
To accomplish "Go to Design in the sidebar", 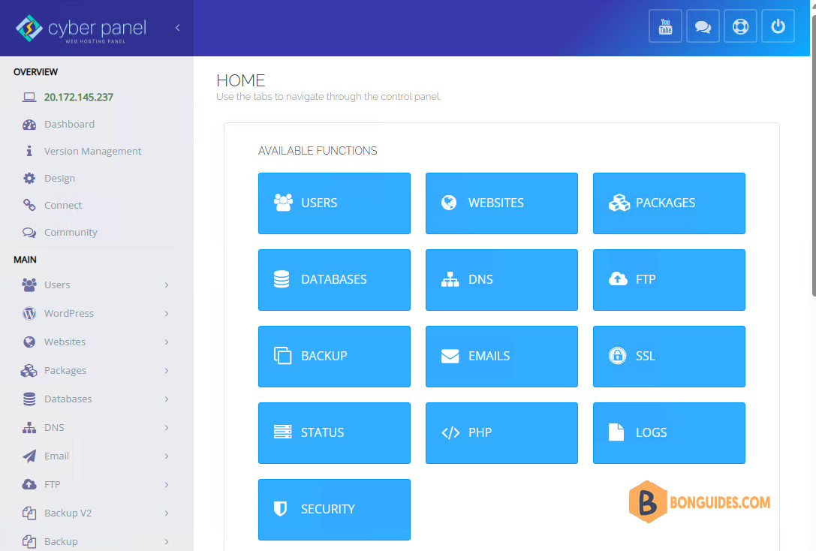I will 59,179.
